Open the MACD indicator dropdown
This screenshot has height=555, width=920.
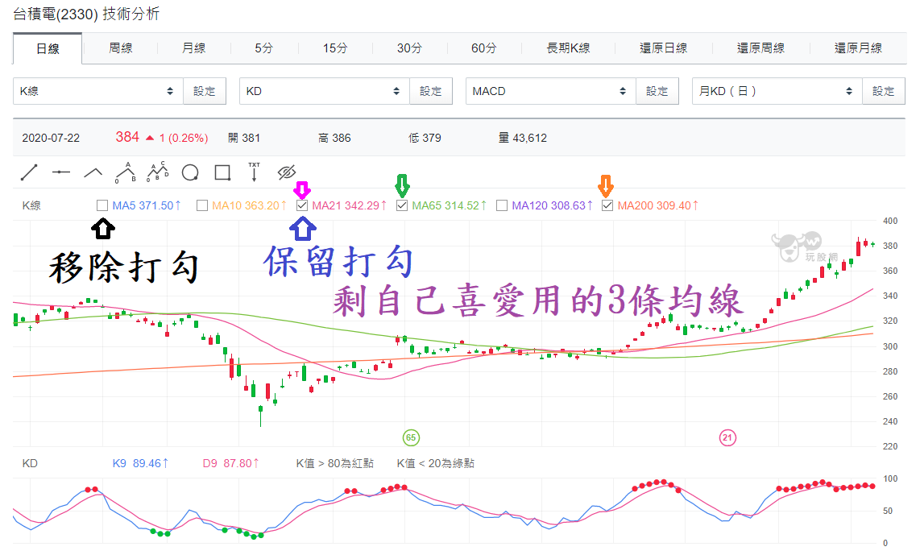tap(549, 91)
